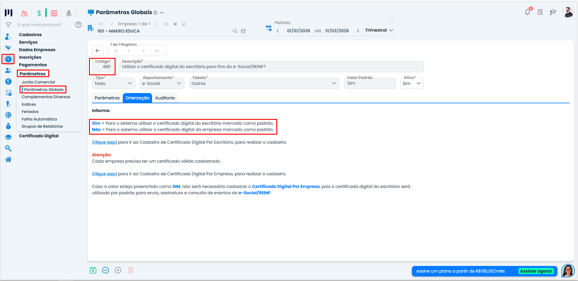Viewport: 578px width, 281px height.
Task: Confirm with the check circle icon
Action: click(x=106, y=270)
